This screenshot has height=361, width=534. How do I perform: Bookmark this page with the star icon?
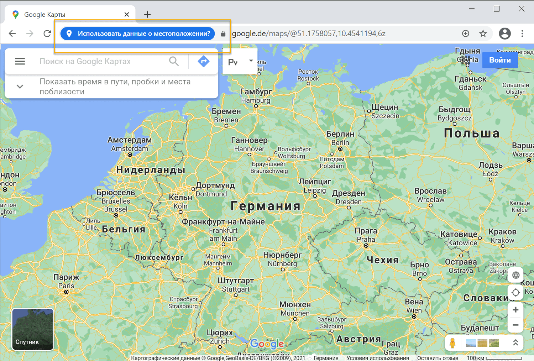(x=483, y=33)
